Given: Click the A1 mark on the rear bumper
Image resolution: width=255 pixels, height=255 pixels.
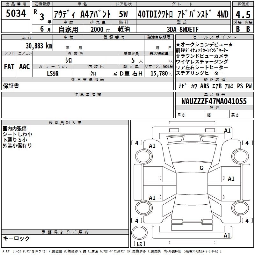Looking at the screenshot, I should [x=227, y=236].
